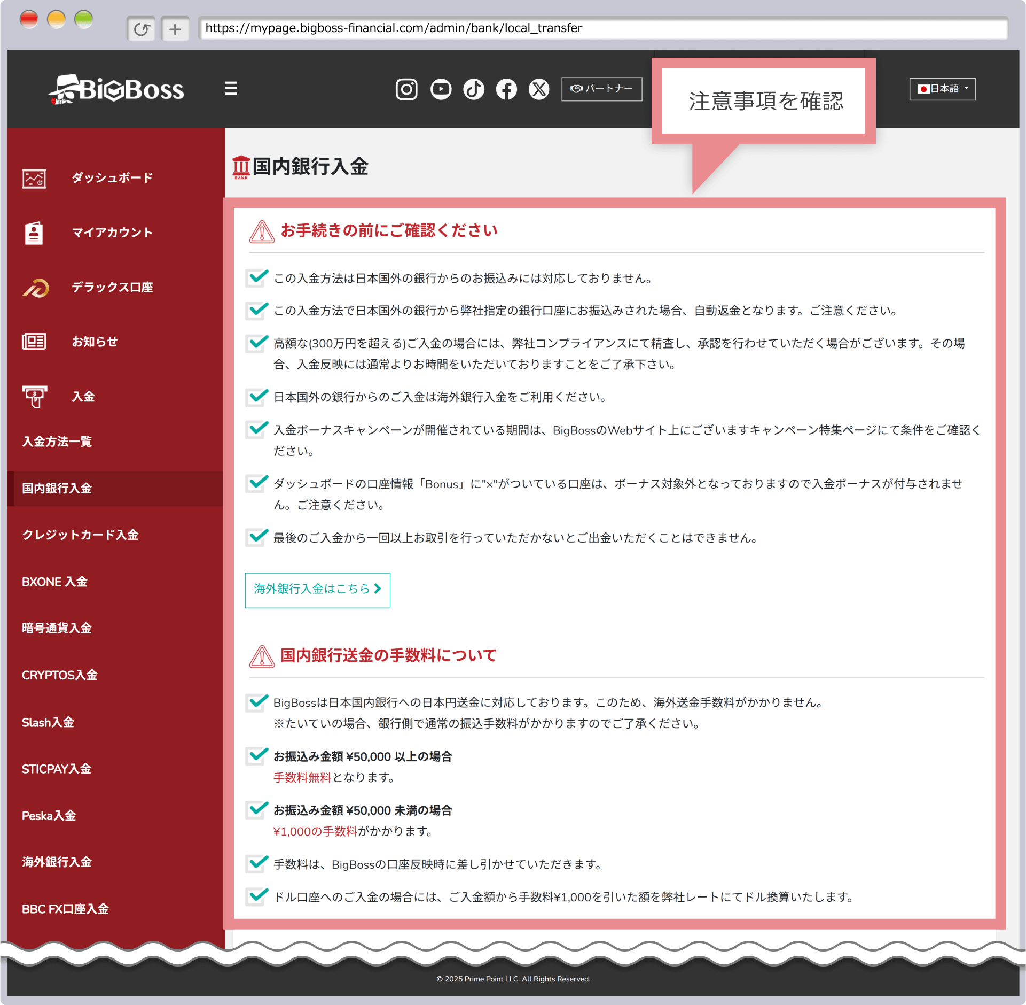1026x1005 pixels.
Task: Open ダッシュボード from the sidebar
Action: 112,178
